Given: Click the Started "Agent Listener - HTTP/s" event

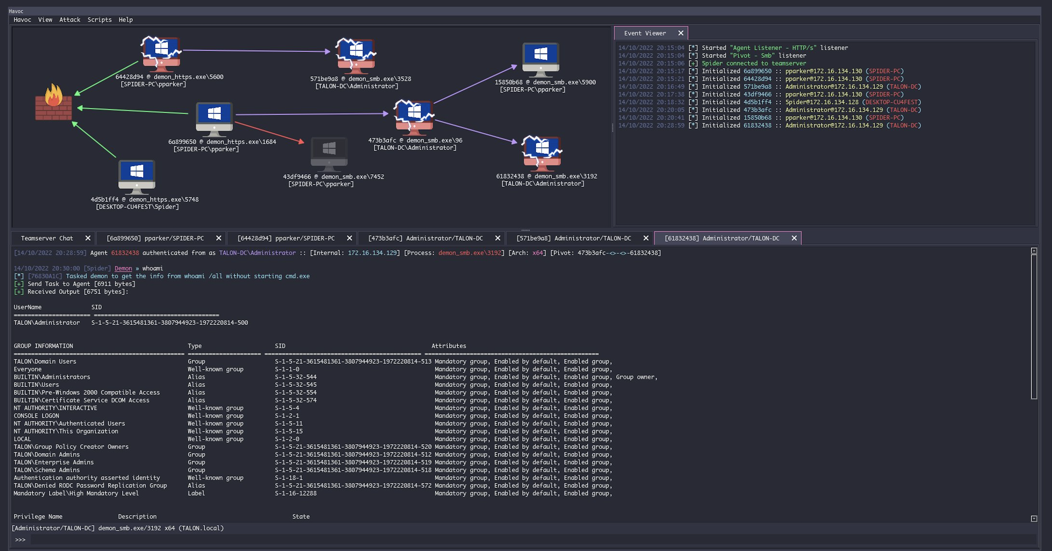Looking at the screenshot, I should 733,47.
